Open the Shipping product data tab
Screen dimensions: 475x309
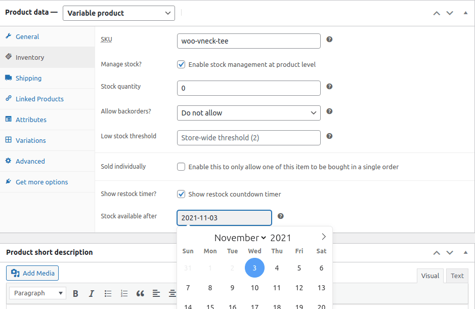28,78
